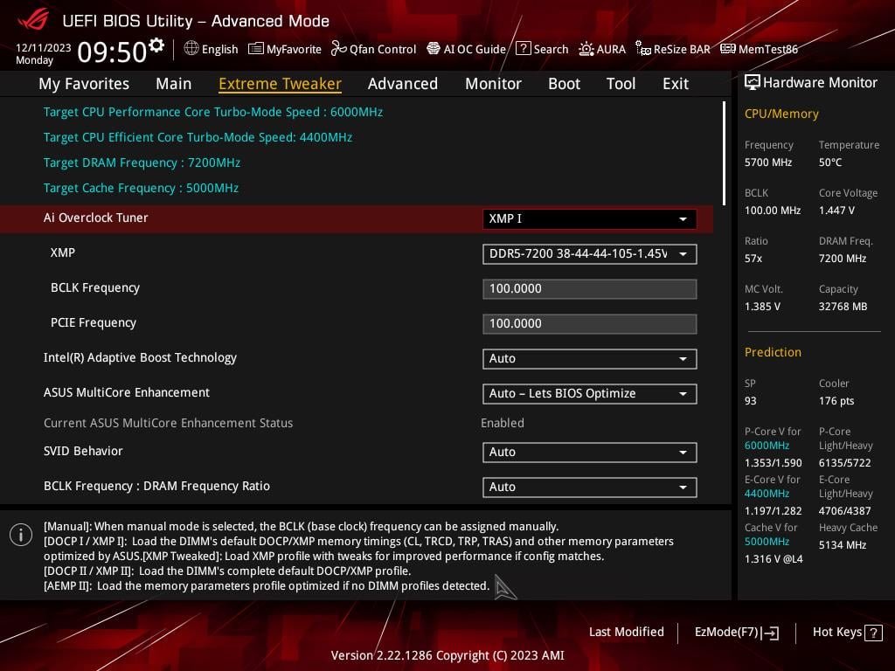Click the English language globe icon
The image size is (895, 671).
point(191,49)
